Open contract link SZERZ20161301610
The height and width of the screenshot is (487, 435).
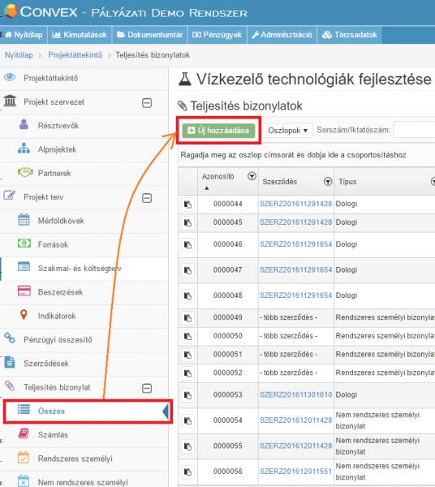[295, 394]
